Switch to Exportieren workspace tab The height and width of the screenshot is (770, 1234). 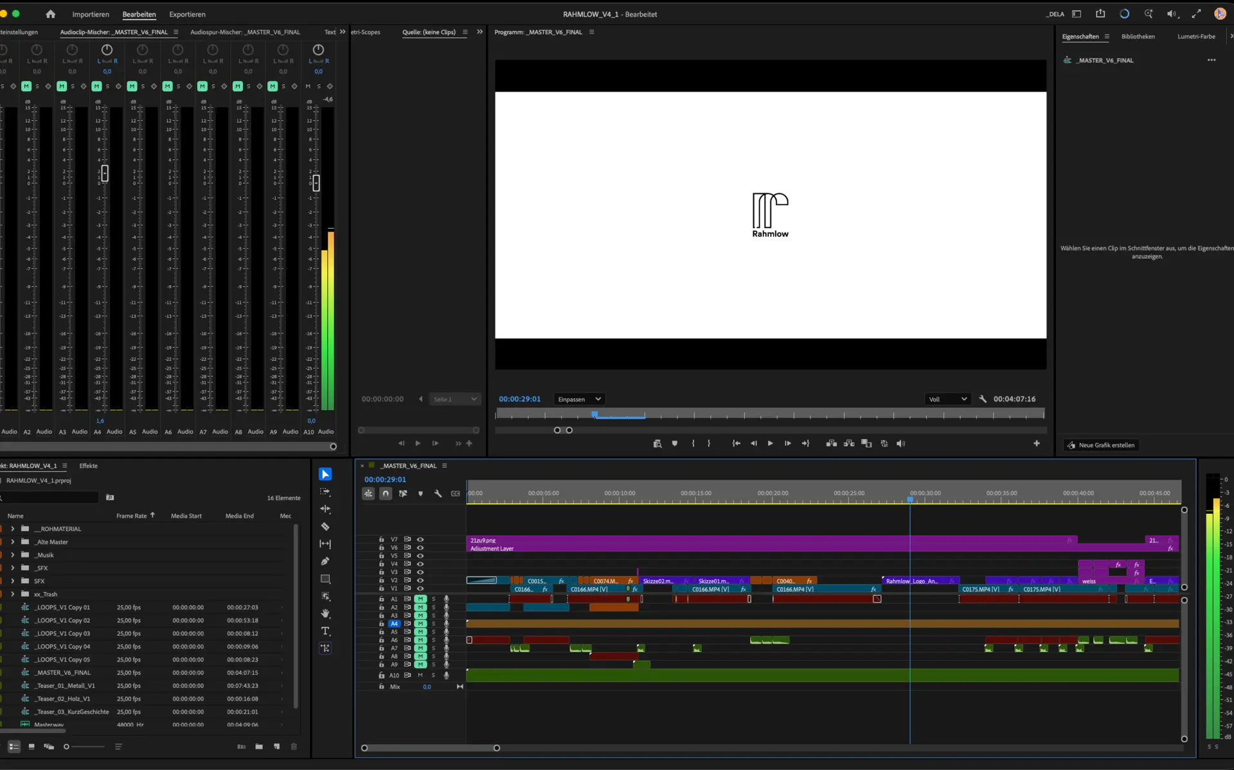(x=187, y=14)
